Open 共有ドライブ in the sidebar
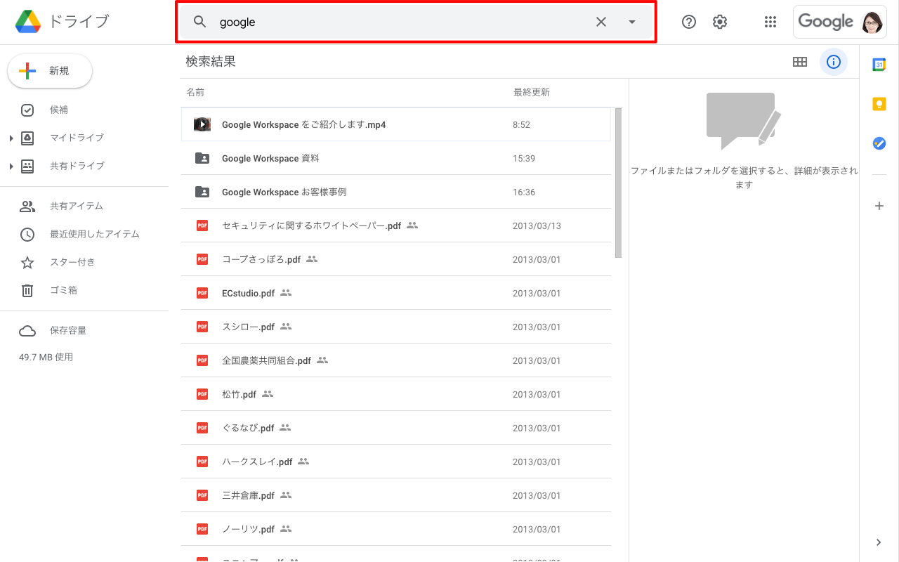The height and width of the screenshot is (562, 899). tap(77, 166)
